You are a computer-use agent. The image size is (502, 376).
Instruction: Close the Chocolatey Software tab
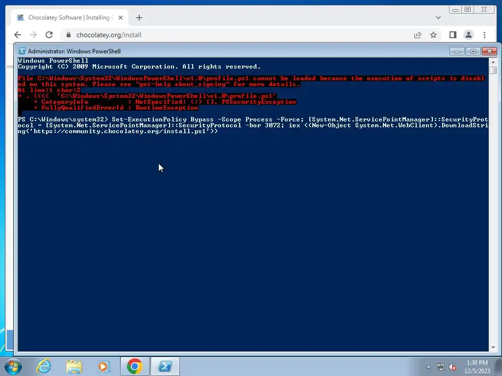[x=121, y=18]
